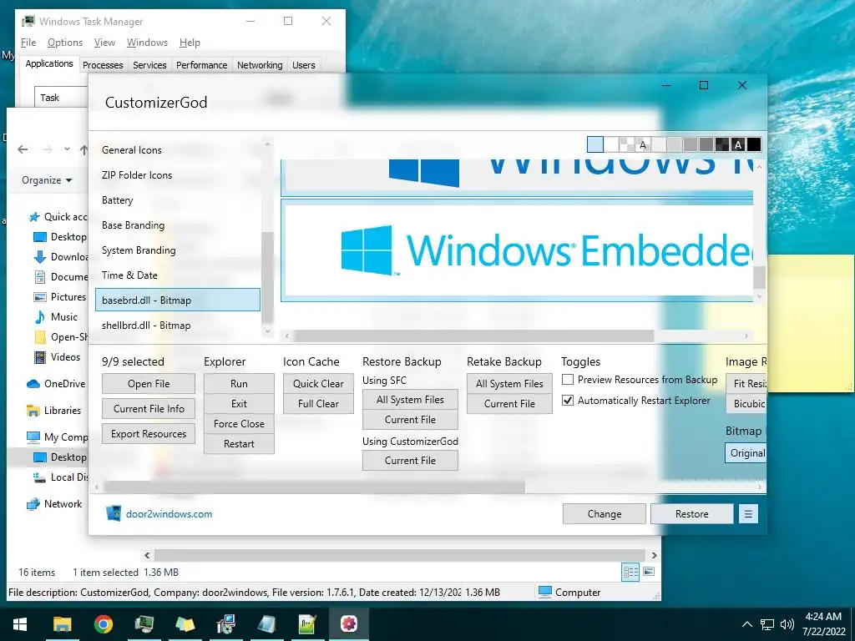Show hidden system tray icons chevron

coord(747,624)
